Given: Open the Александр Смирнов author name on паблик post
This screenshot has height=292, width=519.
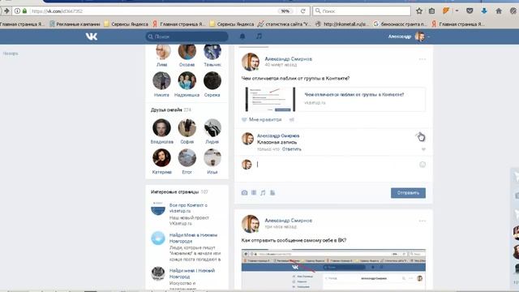Looking at the screenshot, I should (x=288, y=58).
